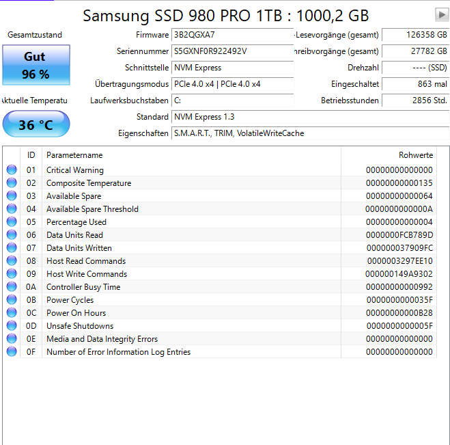This screenshot has height=445, width=450.
Task: Click the Eigenschaften field with S.M.A.R.T., TRIM
Action: [311, 133]
